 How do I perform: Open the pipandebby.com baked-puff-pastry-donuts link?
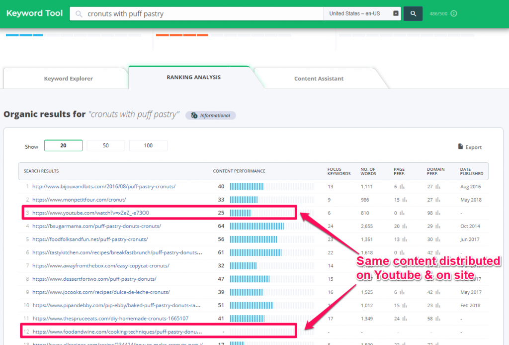pos(116,305)
